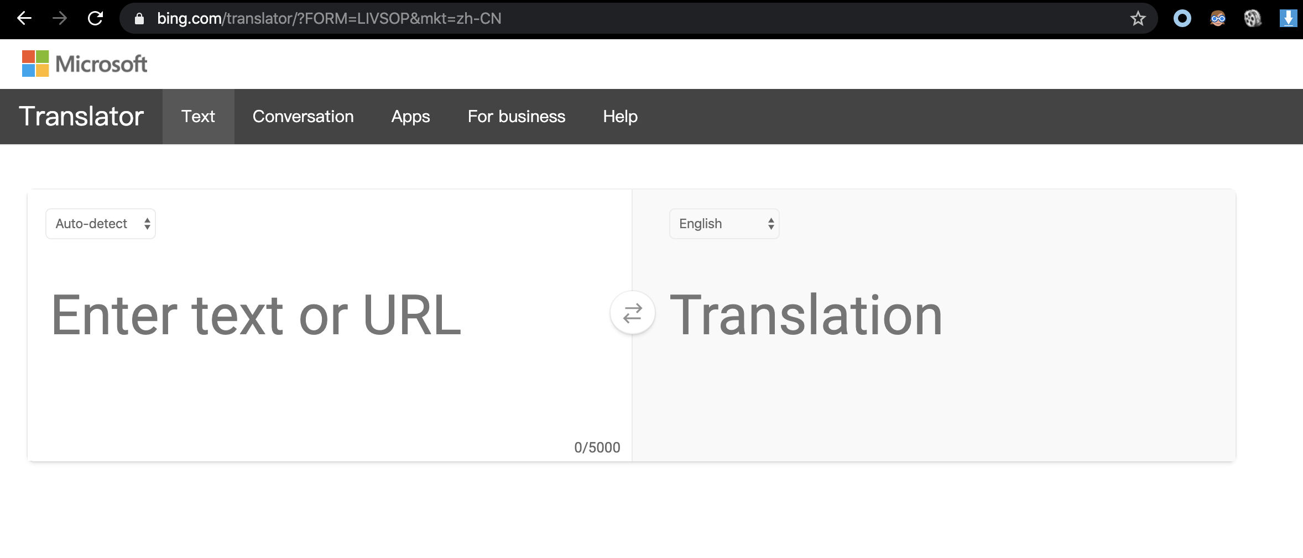1303x558 pixels.
Task: Select the Text tab
Action: tap(198, 117)
